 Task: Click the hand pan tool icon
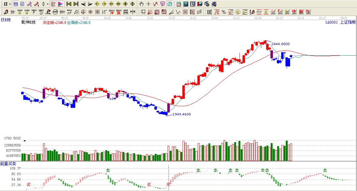[141, 4]
